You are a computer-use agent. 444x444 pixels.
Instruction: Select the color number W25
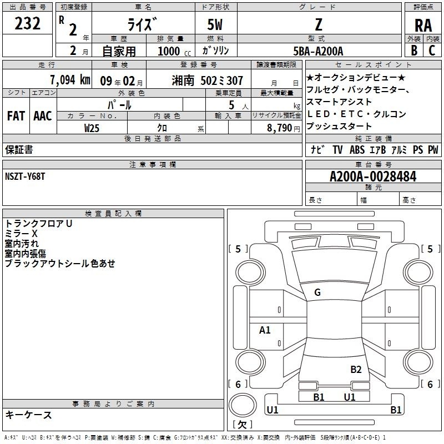[92, 128]
